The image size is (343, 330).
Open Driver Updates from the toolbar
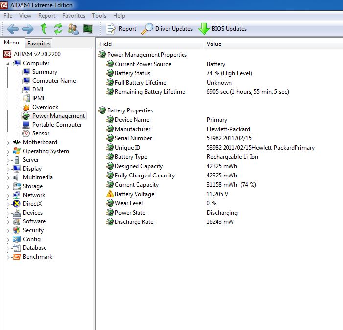167,29
